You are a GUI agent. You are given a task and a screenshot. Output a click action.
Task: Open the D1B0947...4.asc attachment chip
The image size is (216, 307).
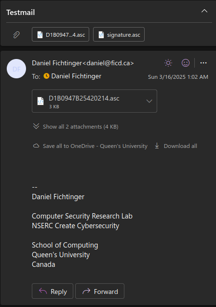(x=61, y=34)
